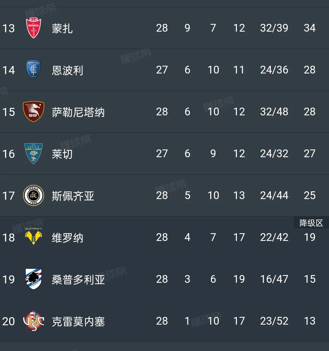
Task: Select 蒙扎 losses value 12
Action: click(x=239, y=28)
